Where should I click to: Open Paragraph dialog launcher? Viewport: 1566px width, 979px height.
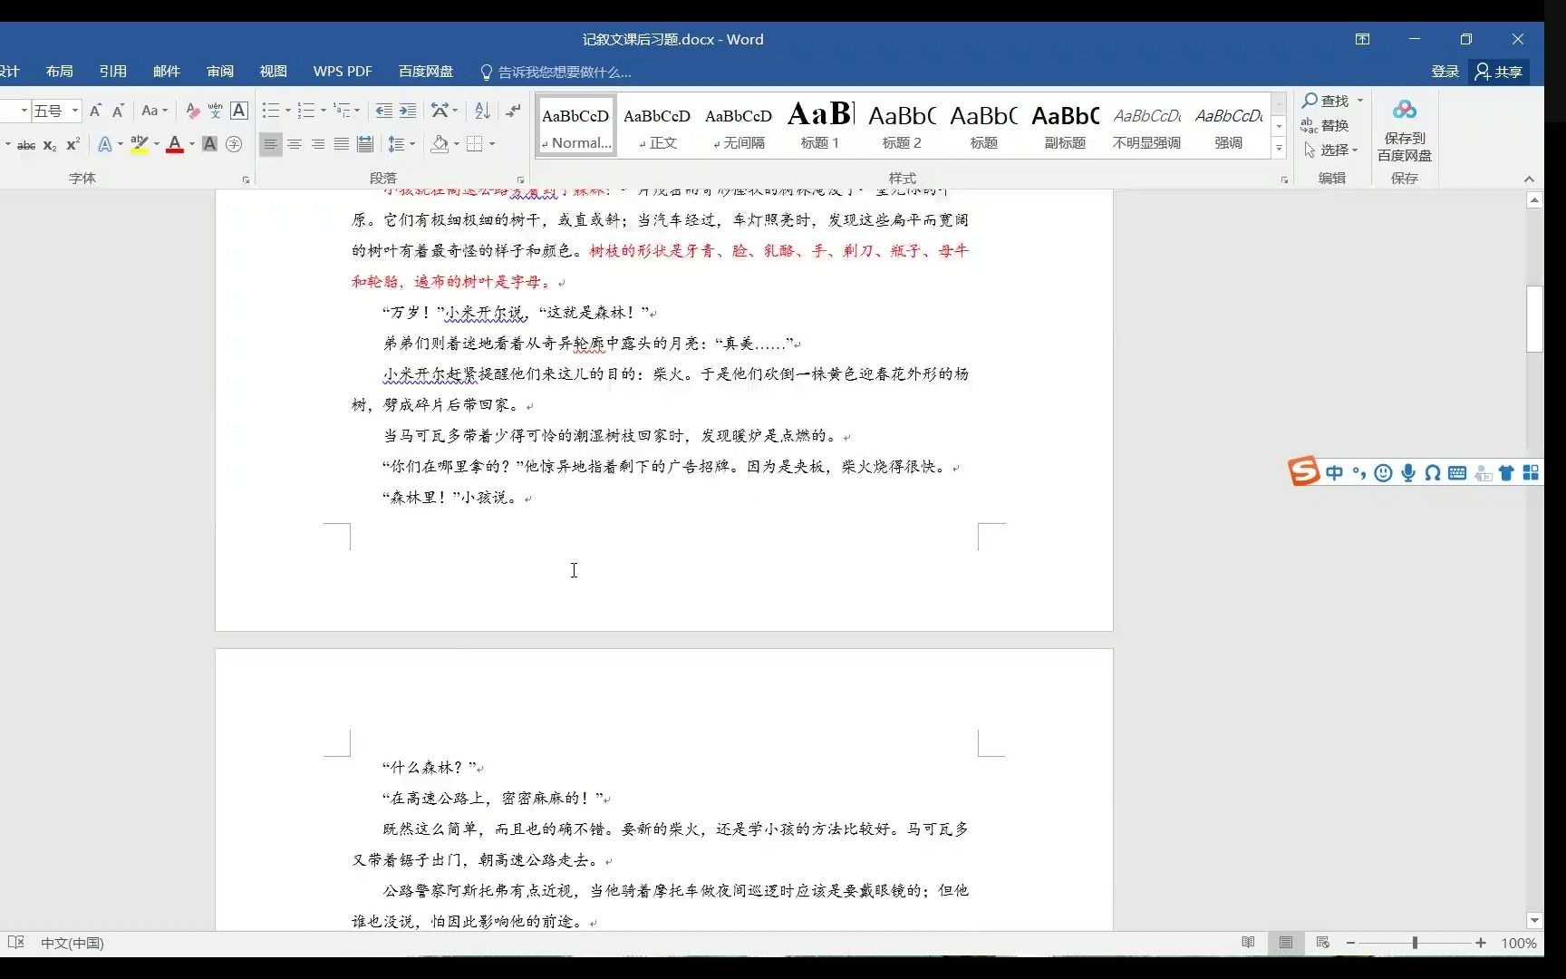[x=520, y=180]
